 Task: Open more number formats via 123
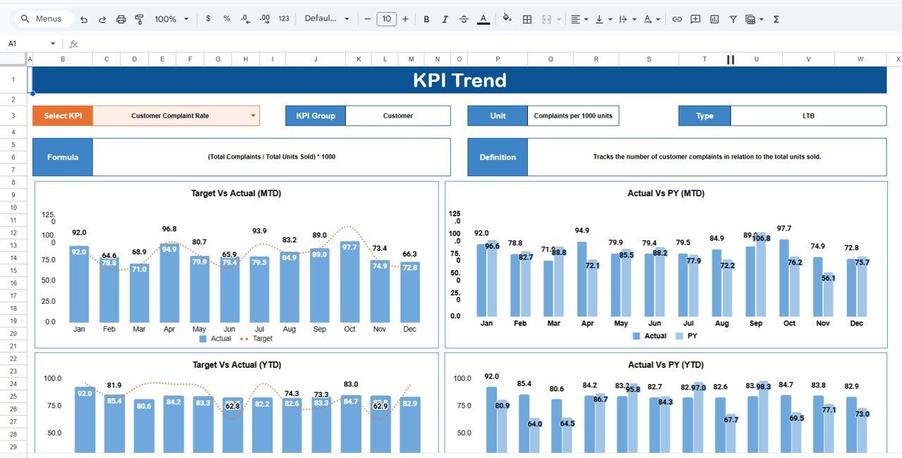click(x=283, y=19)
